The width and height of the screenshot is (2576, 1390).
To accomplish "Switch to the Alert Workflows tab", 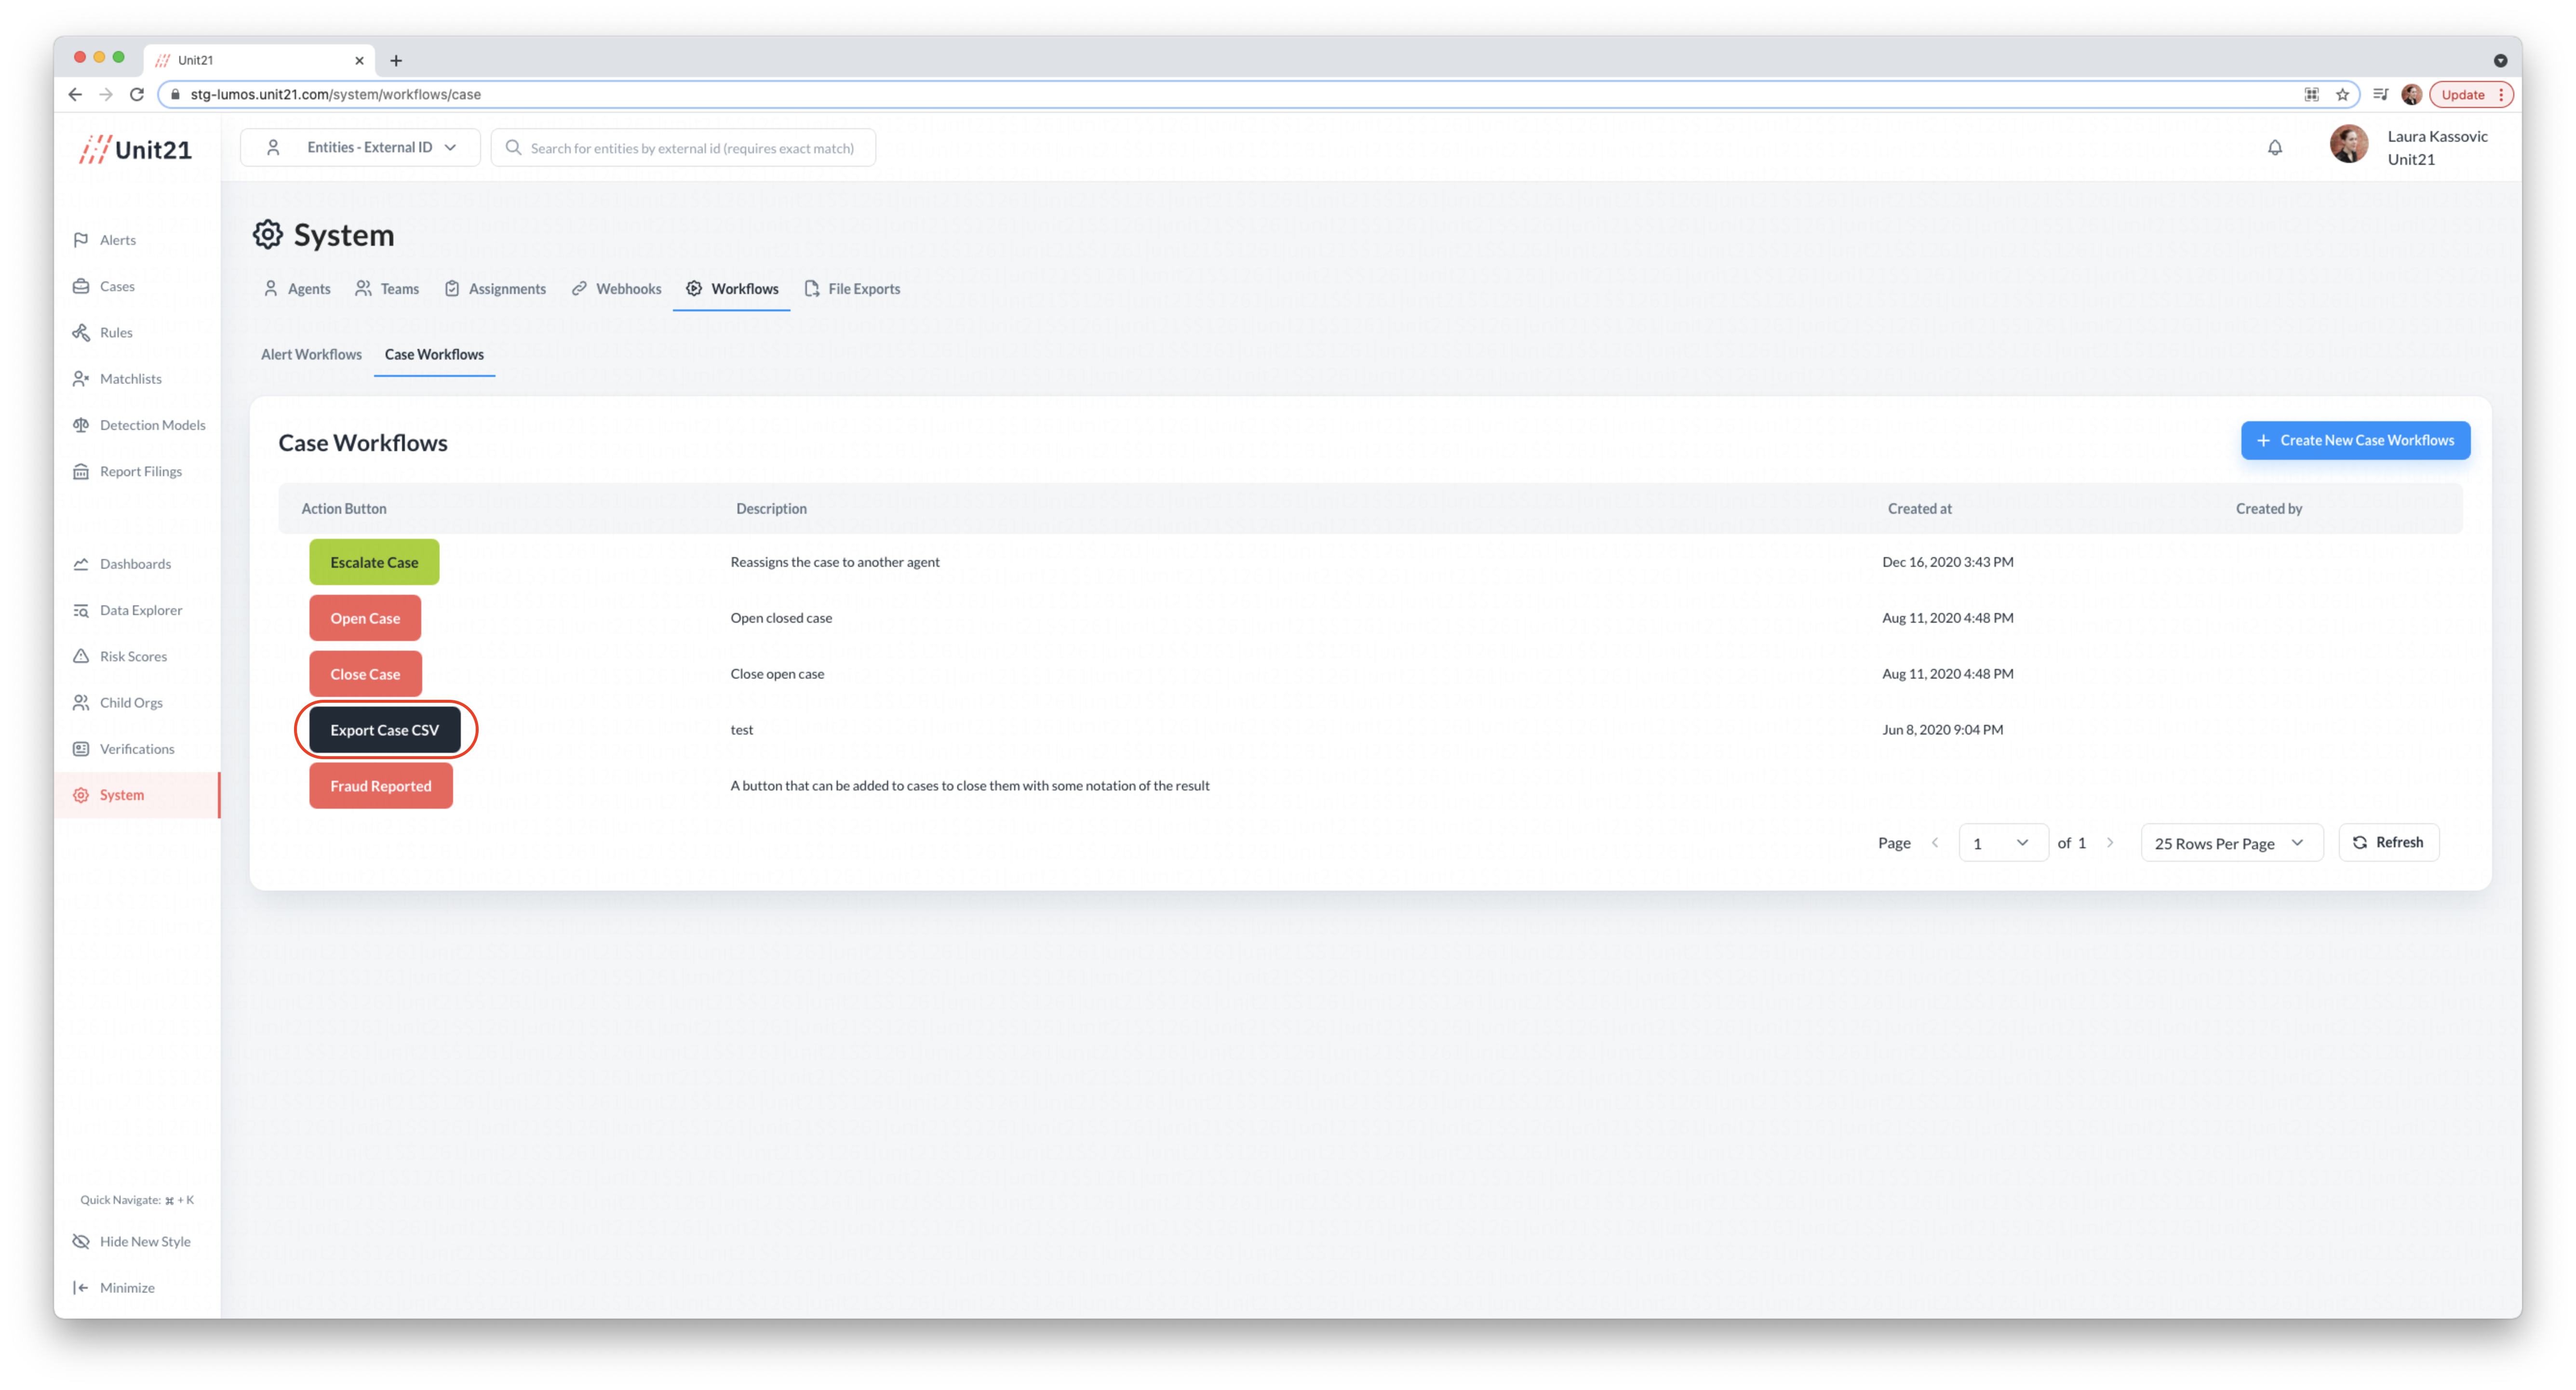I will pyautogui.click(x=311, y=354).
